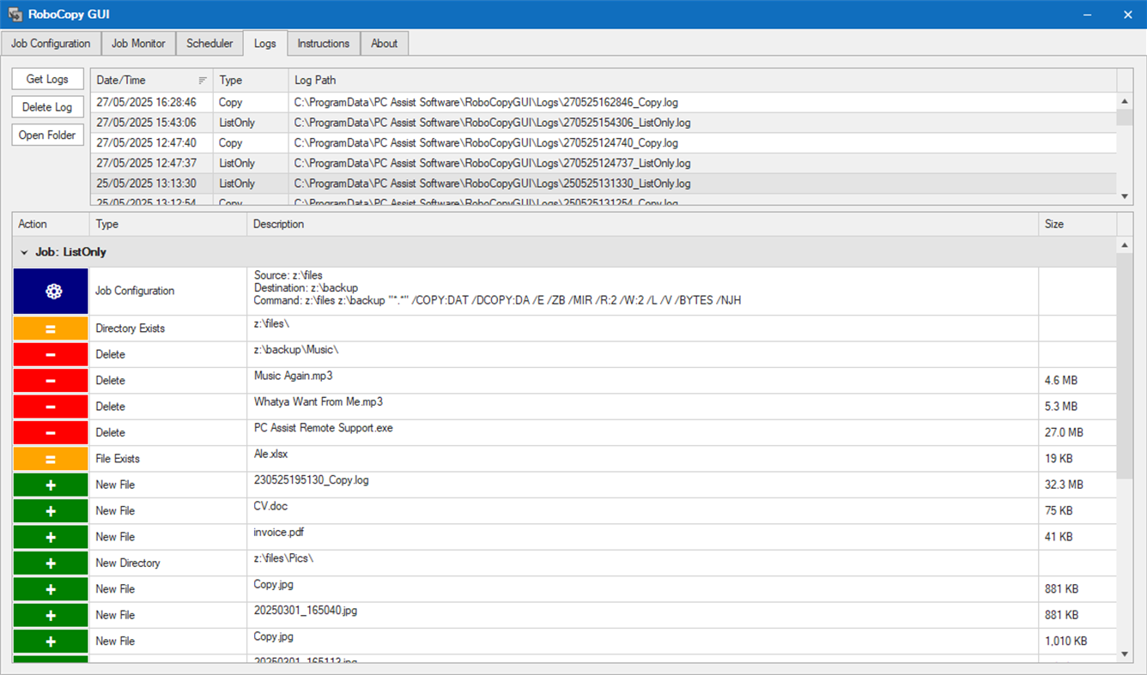The width and height of the screenshot is (1147, 675).
Task: Click the Delete icon for PC Assist Remote Support.exe
Action: click(x=50, y=432)
